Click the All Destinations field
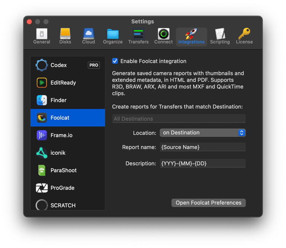Image resolution: width=286 pixels, height=248 pixels. coord(179,119)
